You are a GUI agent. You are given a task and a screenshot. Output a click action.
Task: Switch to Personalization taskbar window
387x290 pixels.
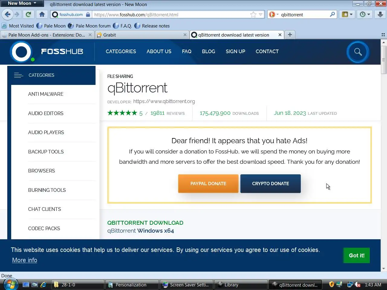[x=131, y=285]
